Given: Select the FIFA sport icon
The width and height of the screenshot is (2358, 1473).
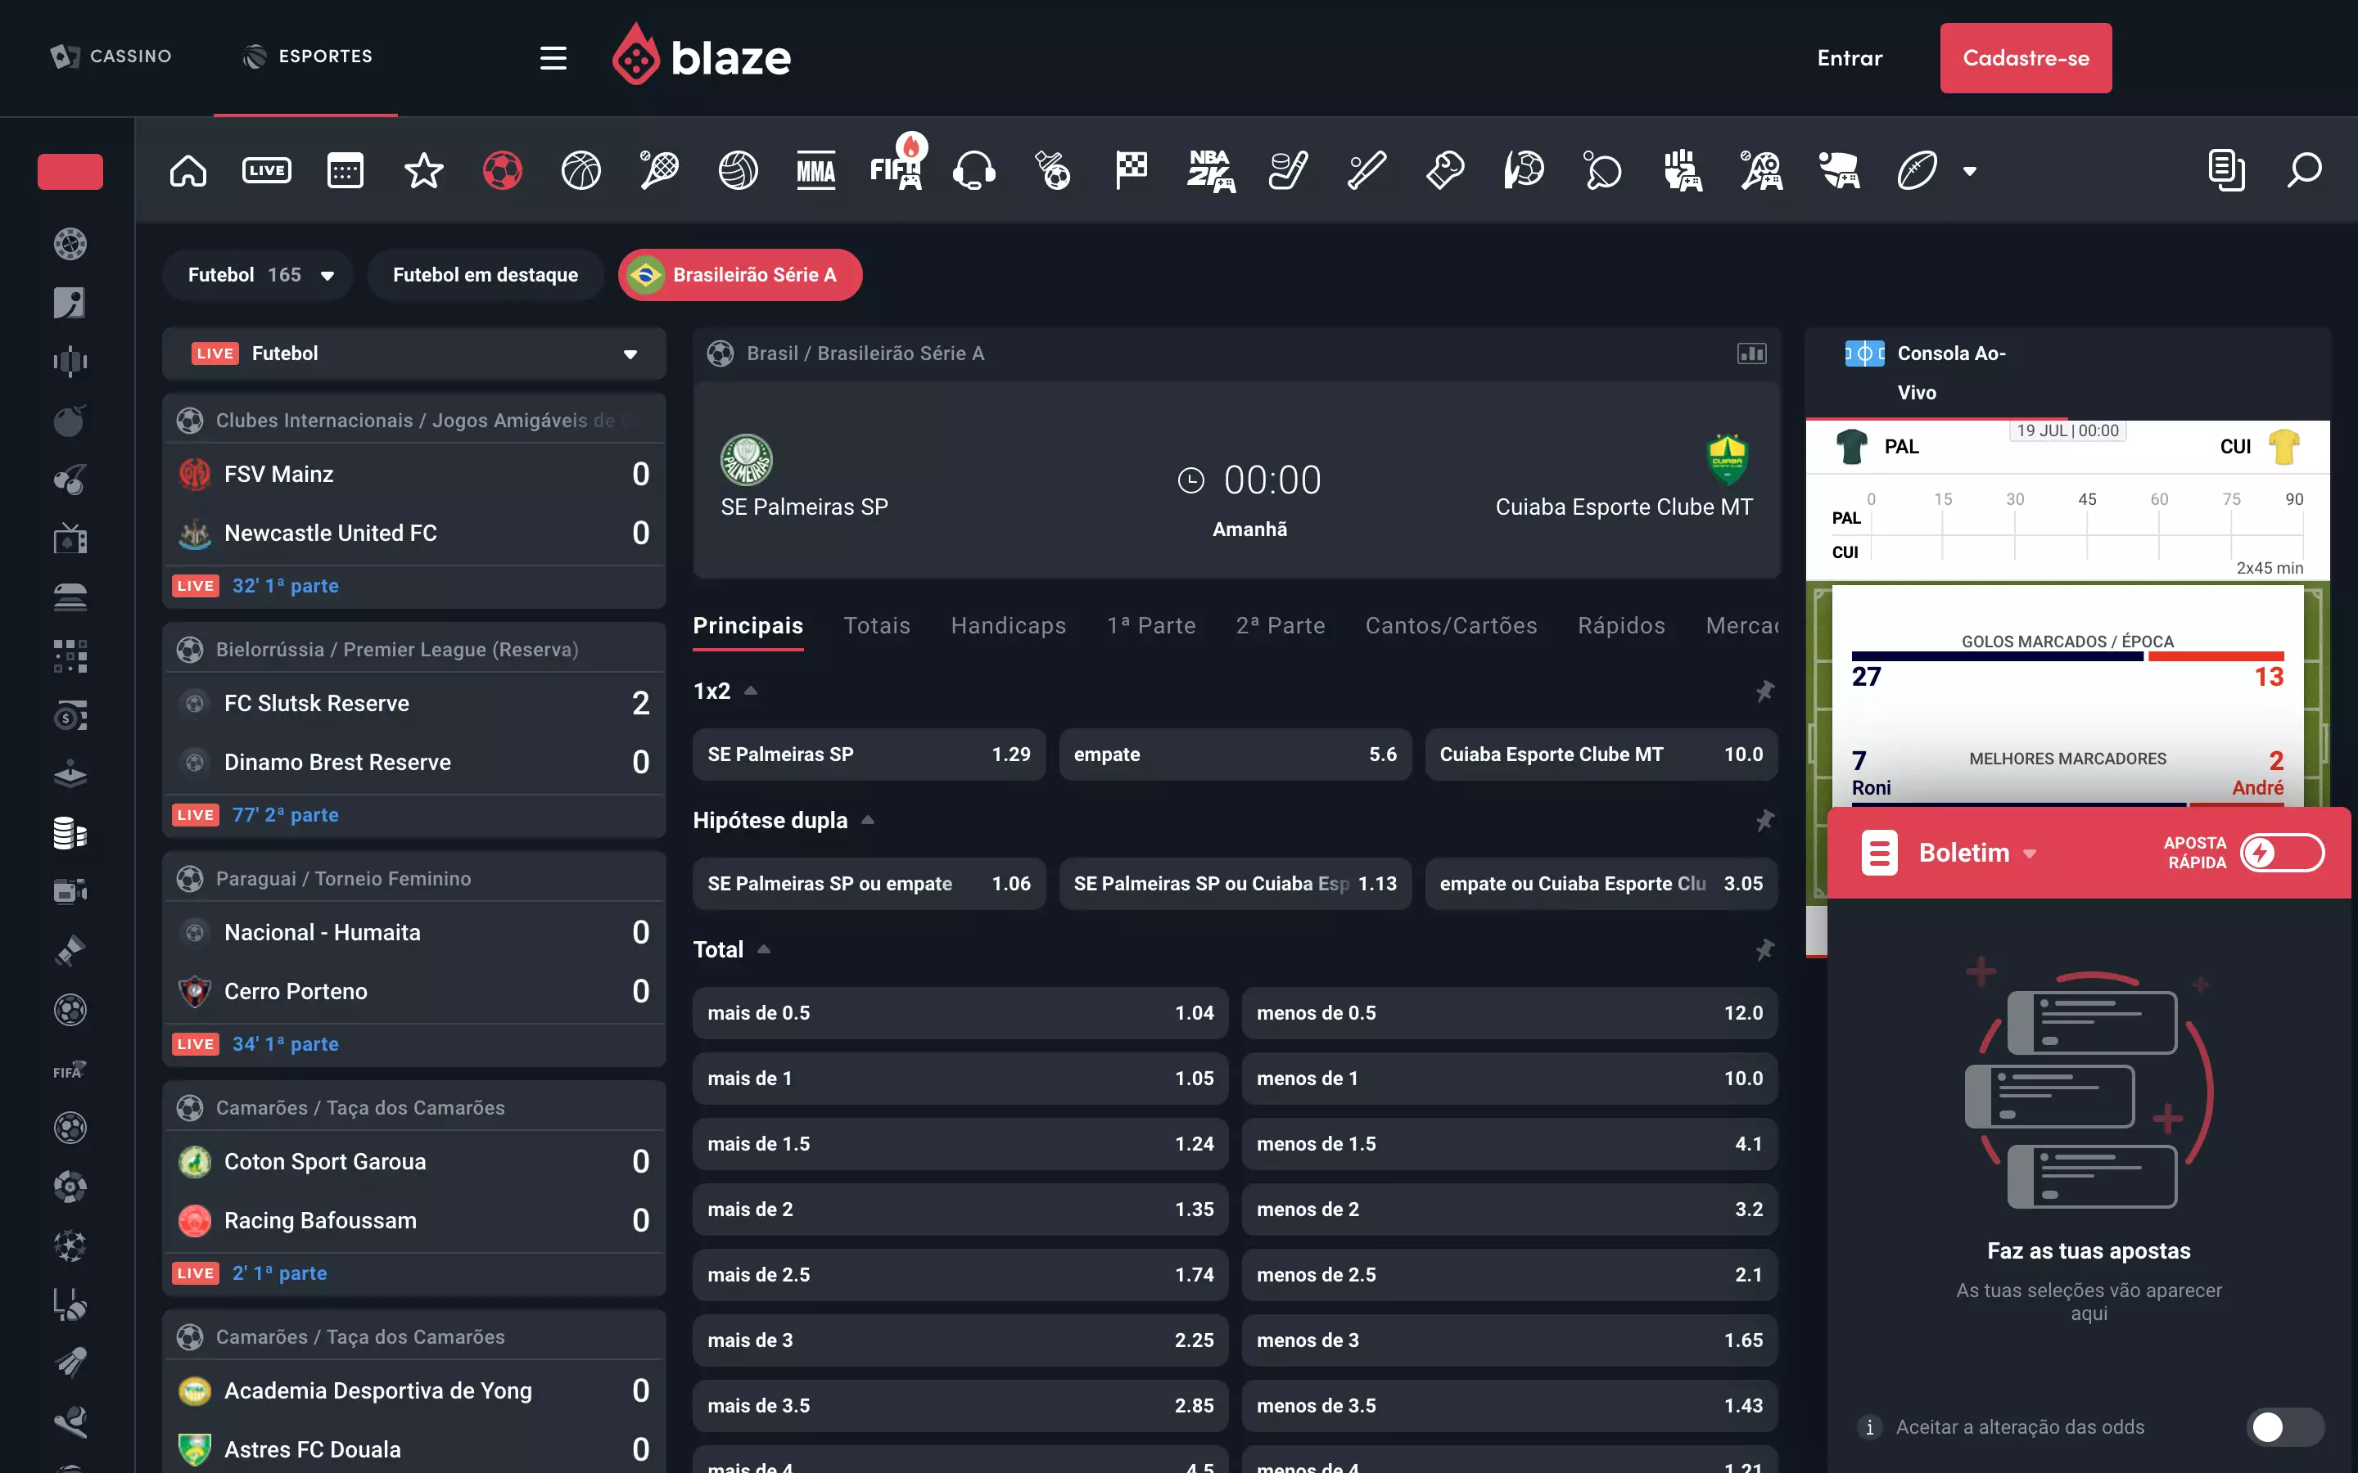Looking at the screenshot, I should pos(897,168).
